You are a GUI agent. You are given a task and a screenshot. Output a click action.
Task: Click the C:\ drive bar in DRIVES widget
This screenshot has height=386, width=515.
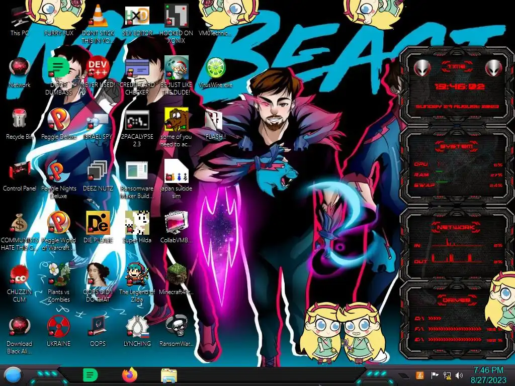(434, 318)
